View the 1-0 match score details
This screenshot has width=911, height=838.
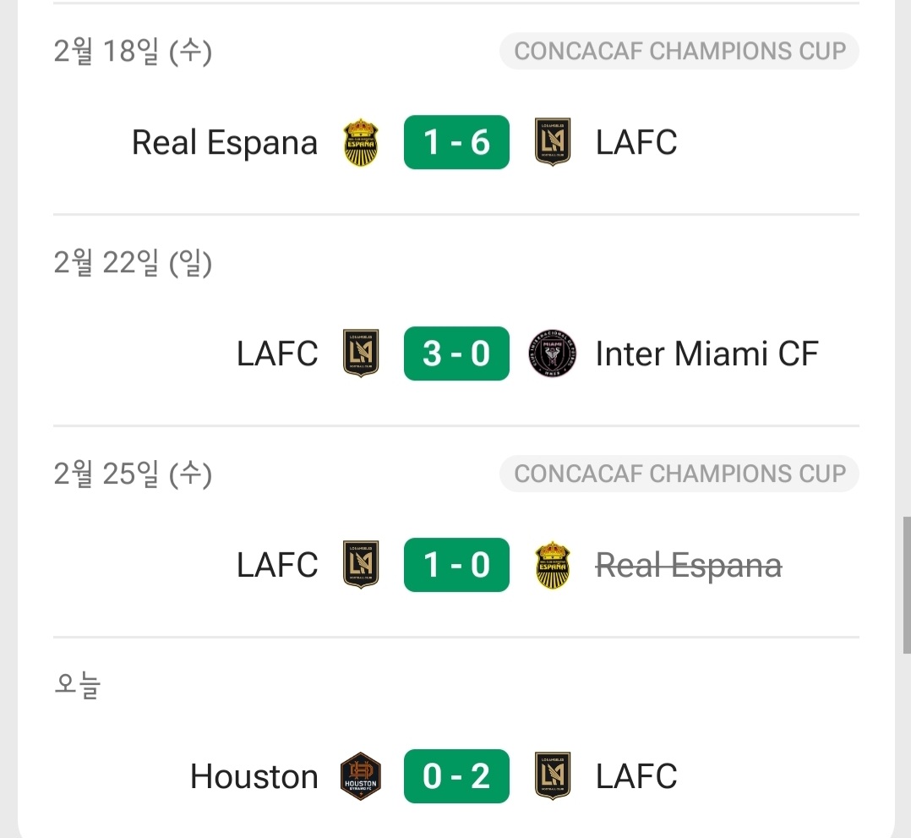(x=456, y=565)
